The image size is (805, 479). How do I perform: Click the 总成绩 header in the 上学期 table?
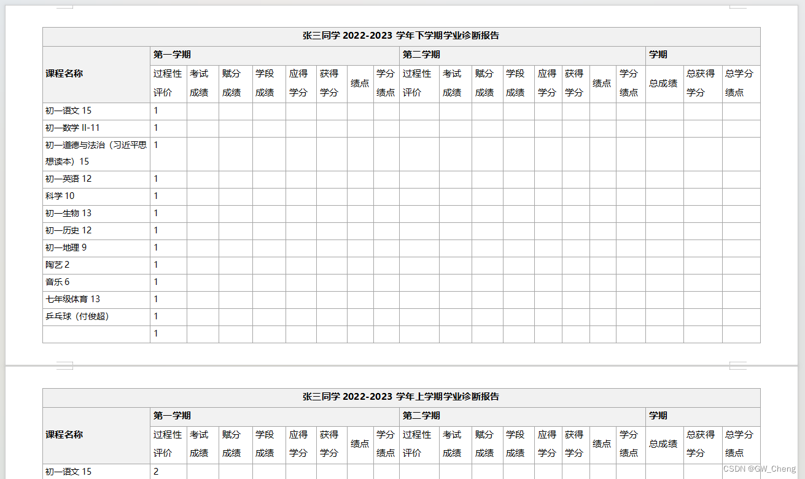click(x=663, y=444)
